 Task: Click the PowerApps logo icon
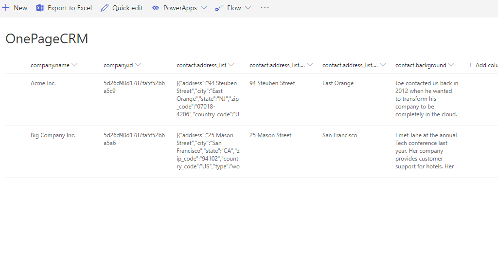tap(156, 8)
